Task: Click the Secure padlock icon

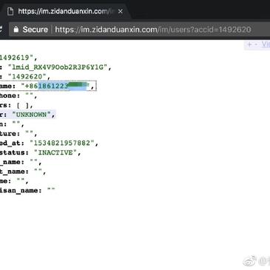Action: [x=16, y=30]
